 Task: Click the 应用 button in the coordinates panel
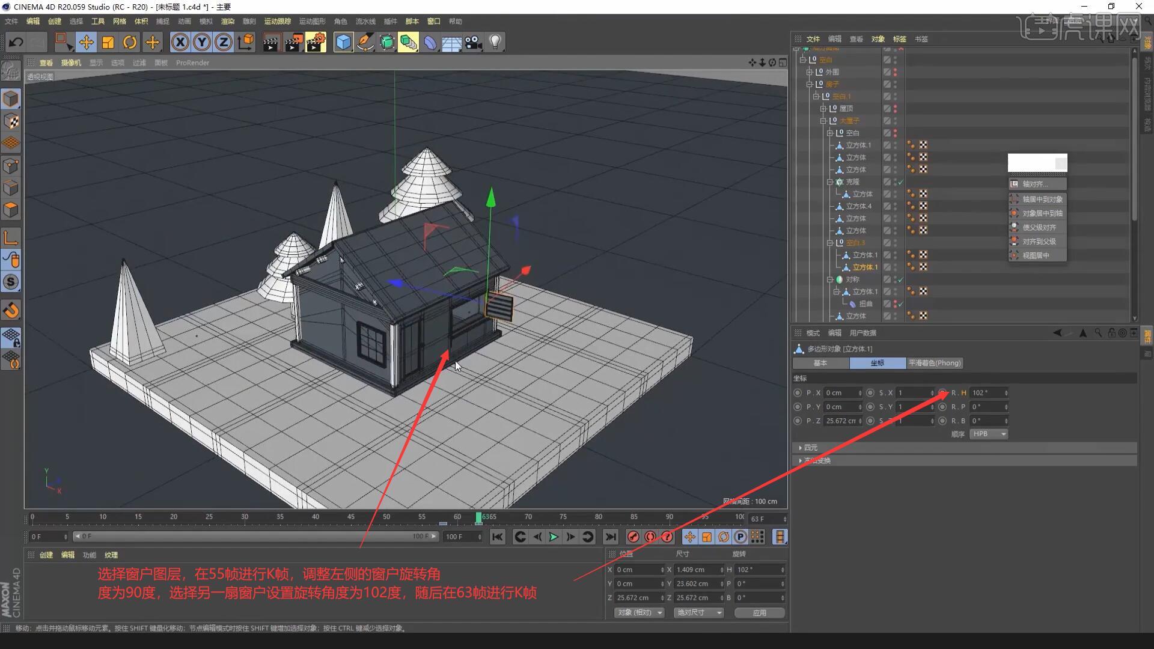tap(759, 612)
